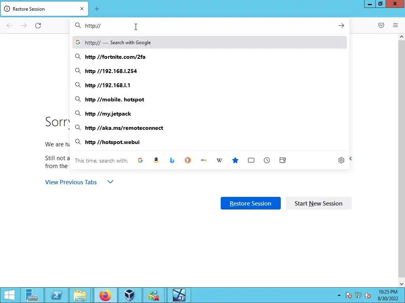Open a new tab with plus button
Image resolution: width=405 pixels, height=303 pixels.
click(x=97, y=9)
